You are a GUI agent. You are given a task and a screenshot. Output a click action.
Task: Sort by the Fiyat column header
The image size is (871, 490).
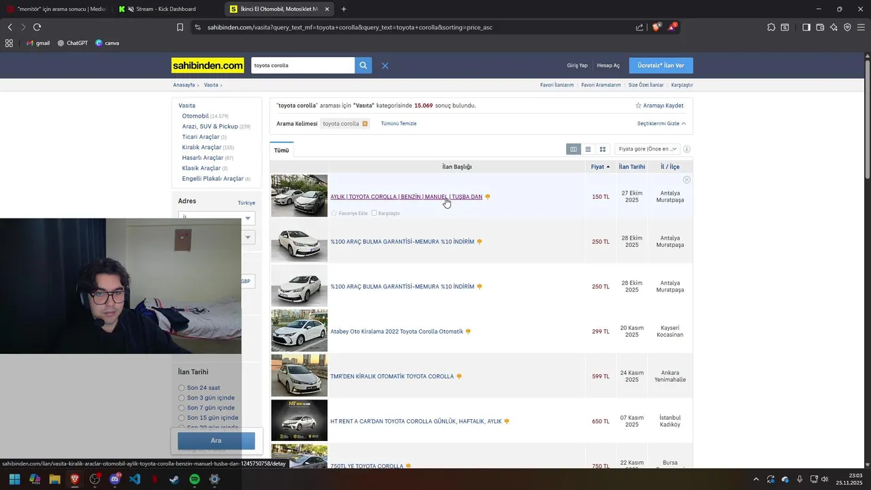pyautogui.click(x=600, y=167)
